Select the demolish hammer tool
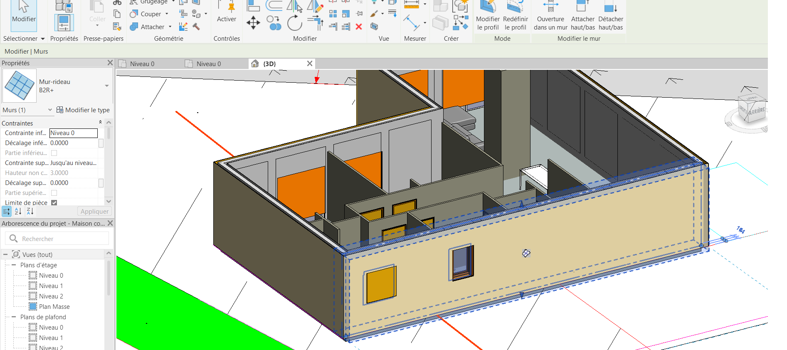 coord(196,27)
